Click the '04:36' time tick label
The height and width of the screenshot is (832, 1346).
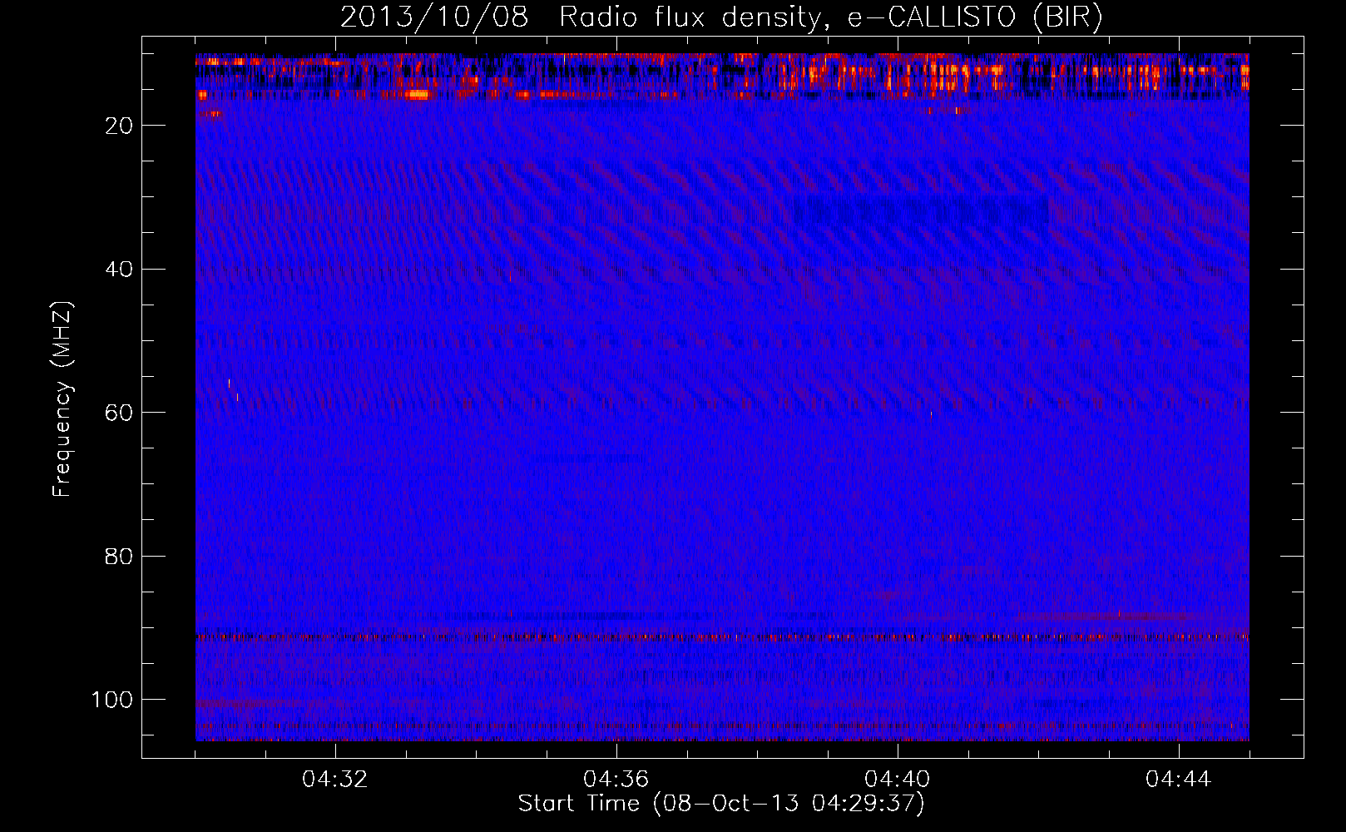pyautogui.click(x=616, y=780)
